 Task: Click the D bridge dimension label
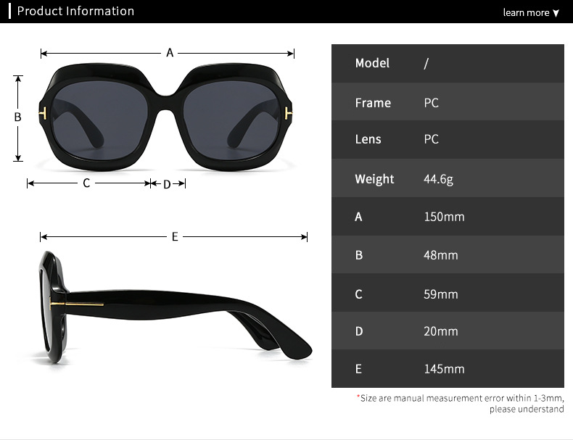167,184
